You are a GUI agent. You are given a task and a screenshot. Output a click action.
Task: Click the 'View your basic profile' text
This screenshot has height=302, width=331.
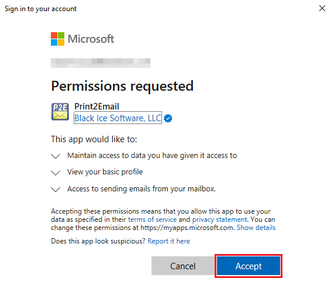(105, 172)
